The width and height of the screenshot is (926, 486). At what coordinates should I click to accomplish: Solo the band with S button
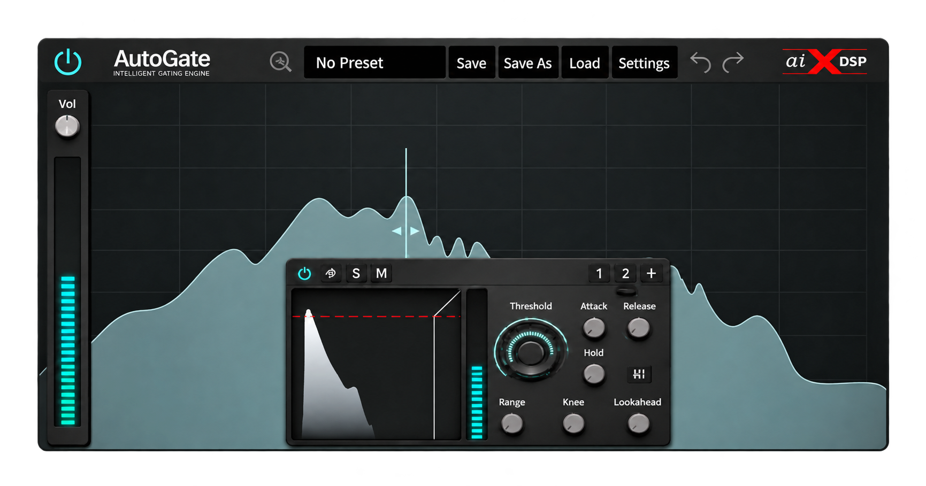[356, 273]
